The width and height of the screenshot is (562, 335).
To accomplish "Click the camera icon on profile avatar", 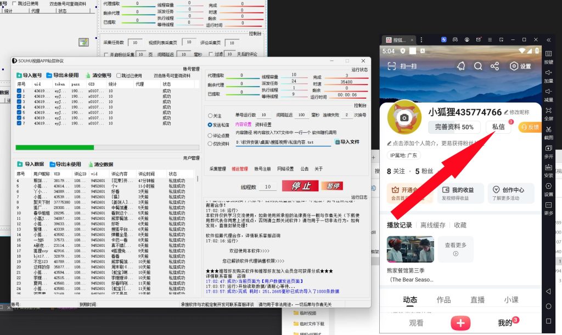I will coord(404,118).
